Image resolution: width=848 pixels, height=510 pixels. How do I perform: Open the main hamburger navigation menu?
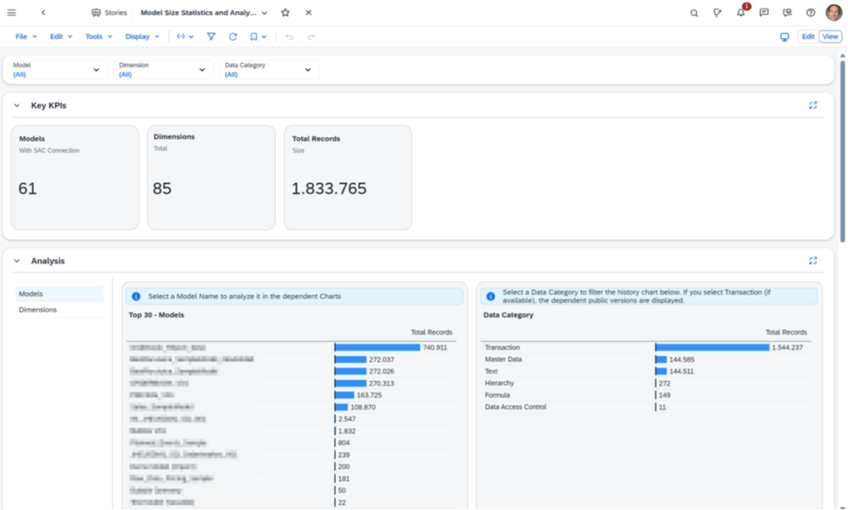(x=11, y=13)
